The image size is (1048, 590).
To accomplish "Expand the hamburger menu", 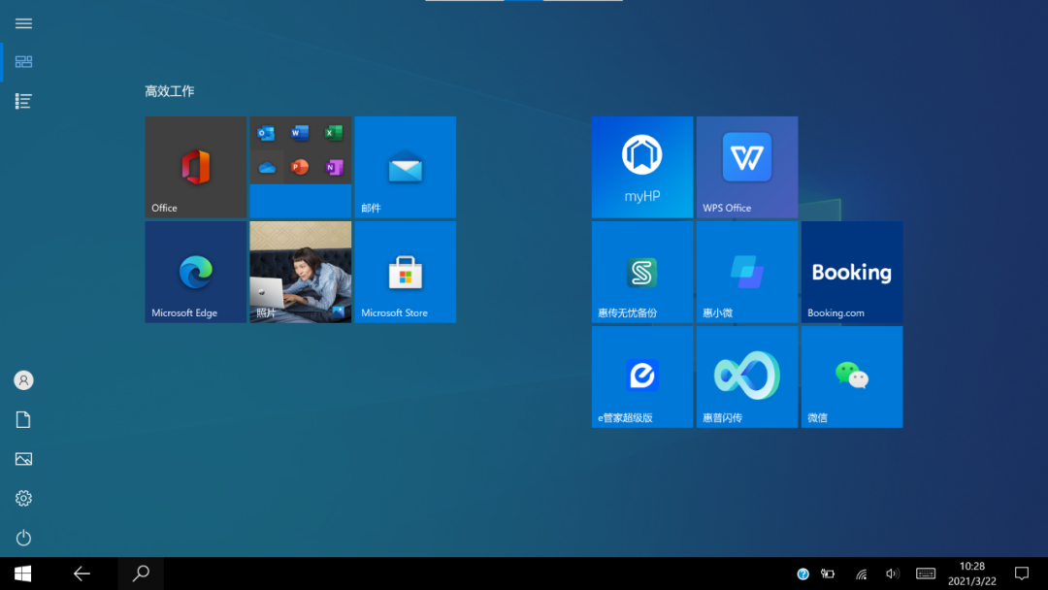I will point(23,23).
